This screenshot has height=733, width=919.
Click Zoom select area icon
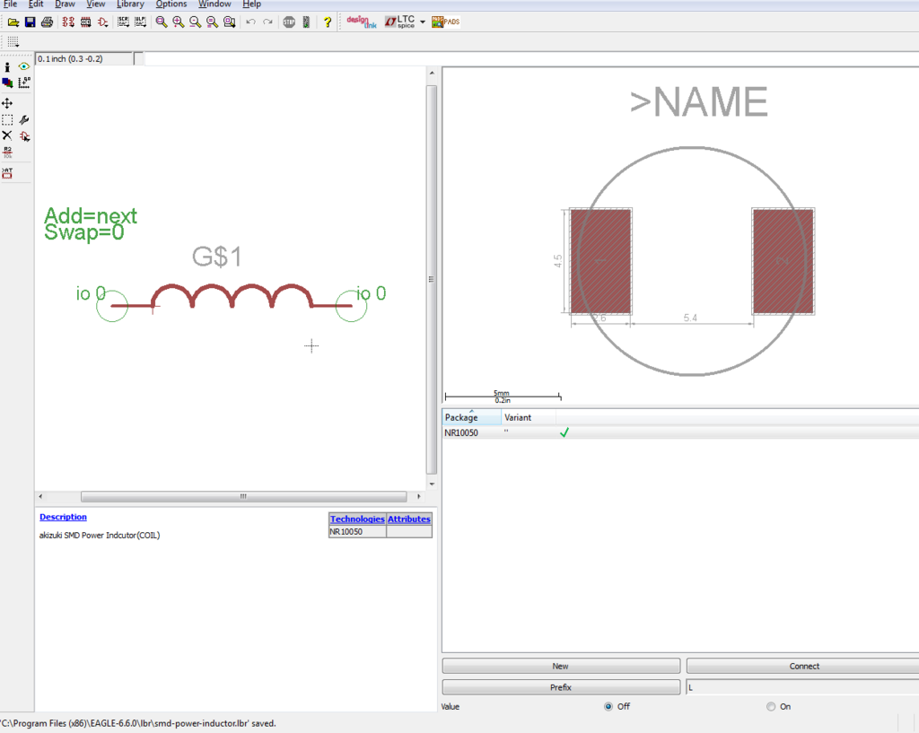click(229, 22)
